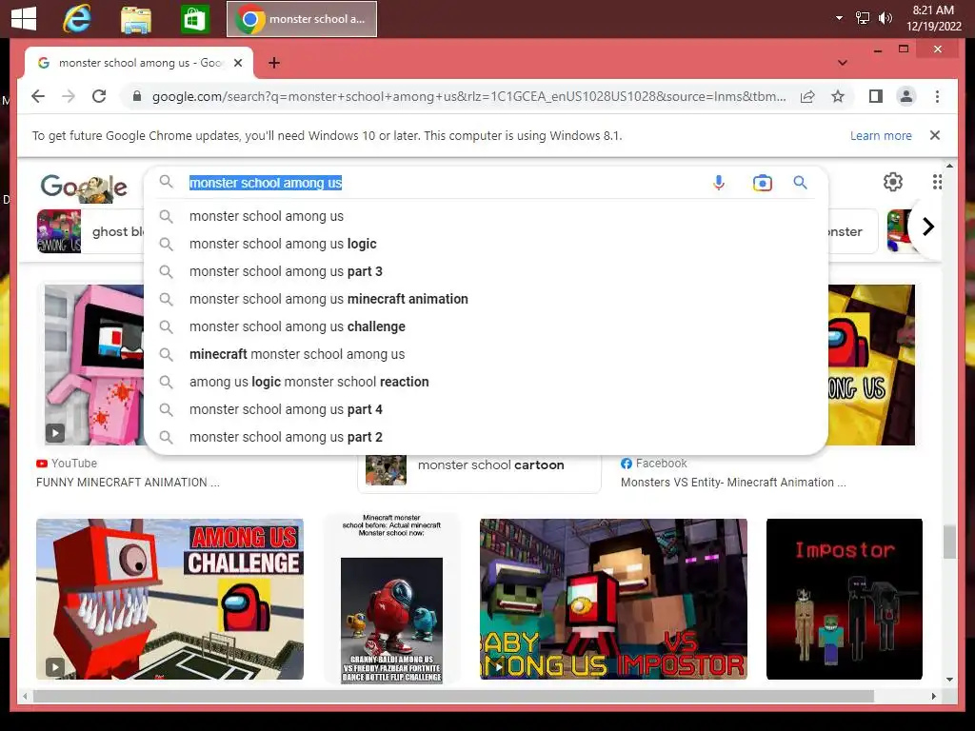Open a new tab with plus button
This screenshot has height=731, width=975.
click(274, 63)
